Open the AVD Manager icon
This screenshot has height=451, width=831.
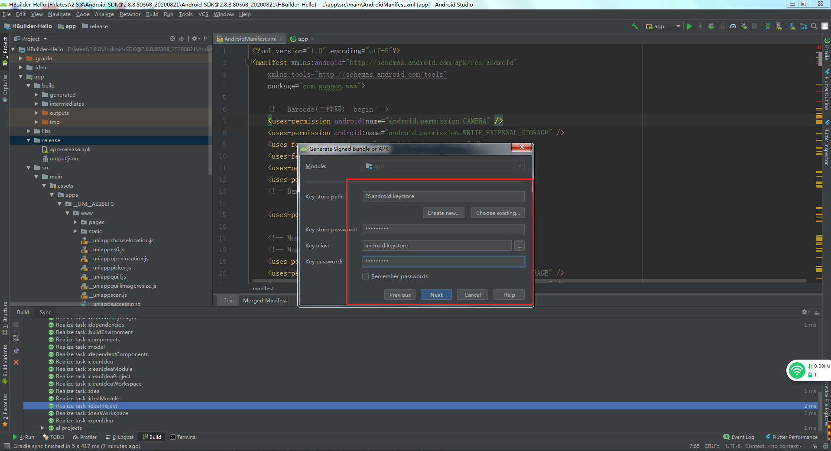779,26
